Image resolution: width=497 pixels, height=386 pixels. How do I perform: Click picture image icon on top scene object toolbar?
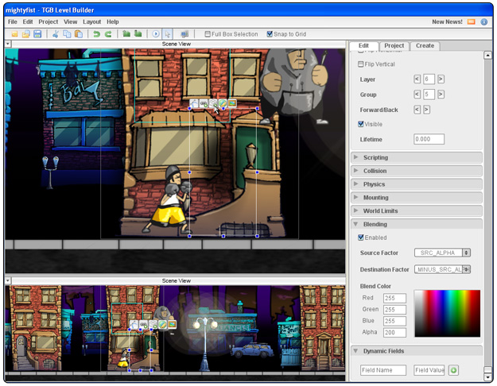click(x=232, y=103)
